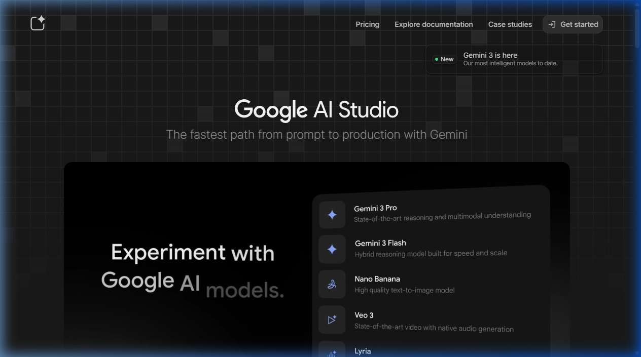
Task: Click the Nano Banana description text
Action: click(404, 290)
